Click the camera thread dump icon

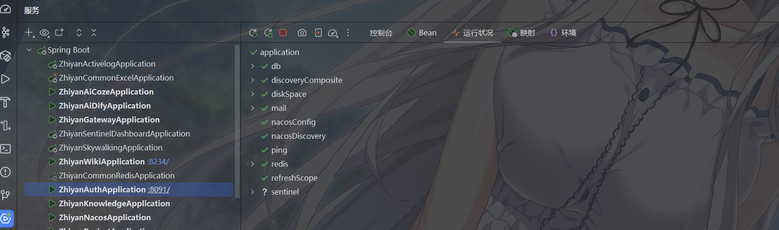click(x=302, y=33)
